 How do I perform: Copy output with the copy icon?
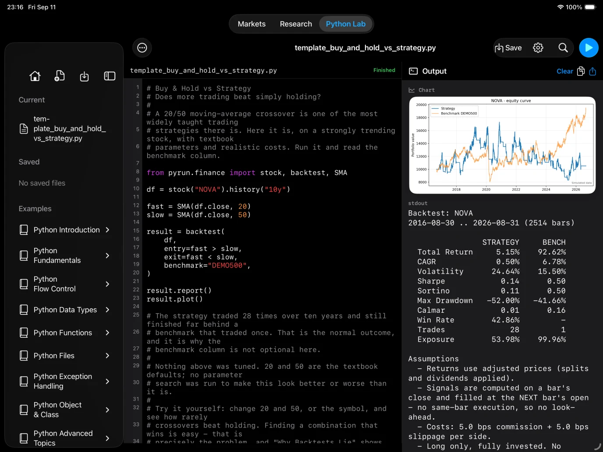[581, 71]
